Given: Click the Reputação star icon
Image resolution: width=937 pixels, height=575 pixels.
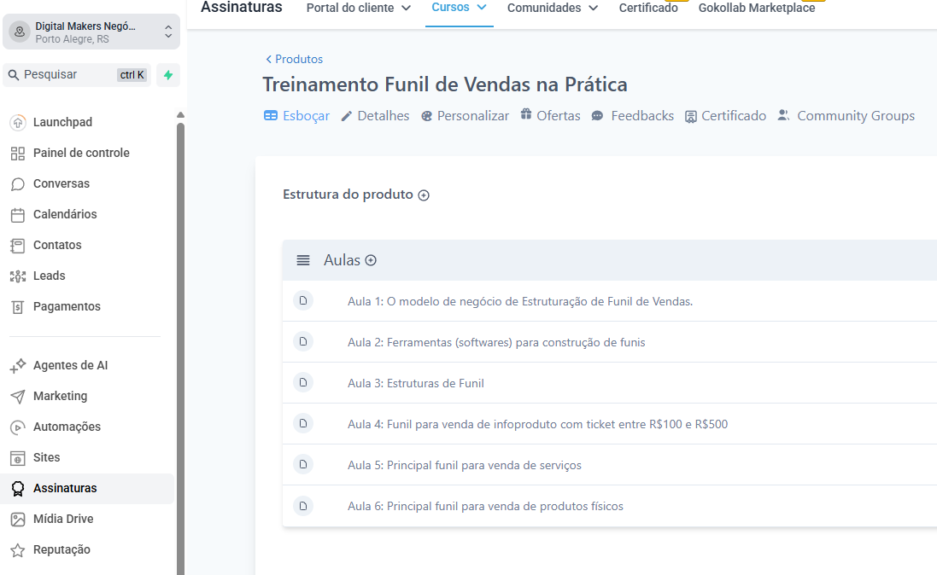Looking at the screenshot, I should [18, 550].
